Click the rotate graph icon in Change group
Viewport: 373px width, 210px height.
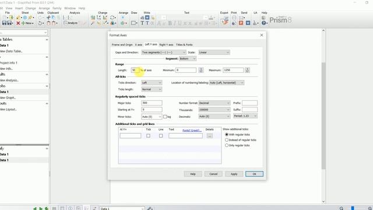click(x=112, y=17)
